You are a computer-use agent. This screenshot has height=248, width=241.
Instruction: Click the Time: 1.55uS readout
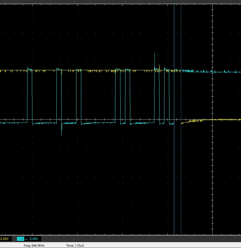[75, 246]
